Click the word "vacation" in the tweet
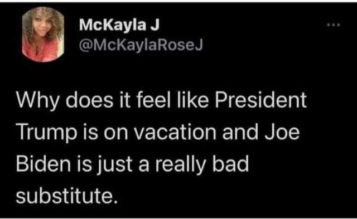357x219 pixels. pos(175,132)
